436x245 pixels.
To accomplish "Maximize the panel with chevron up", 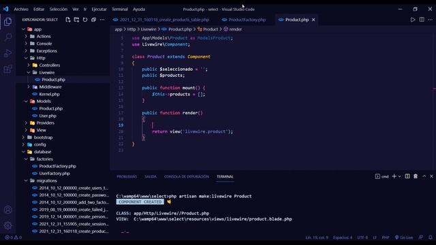I will pyautogui.click(x=424, y=176).
